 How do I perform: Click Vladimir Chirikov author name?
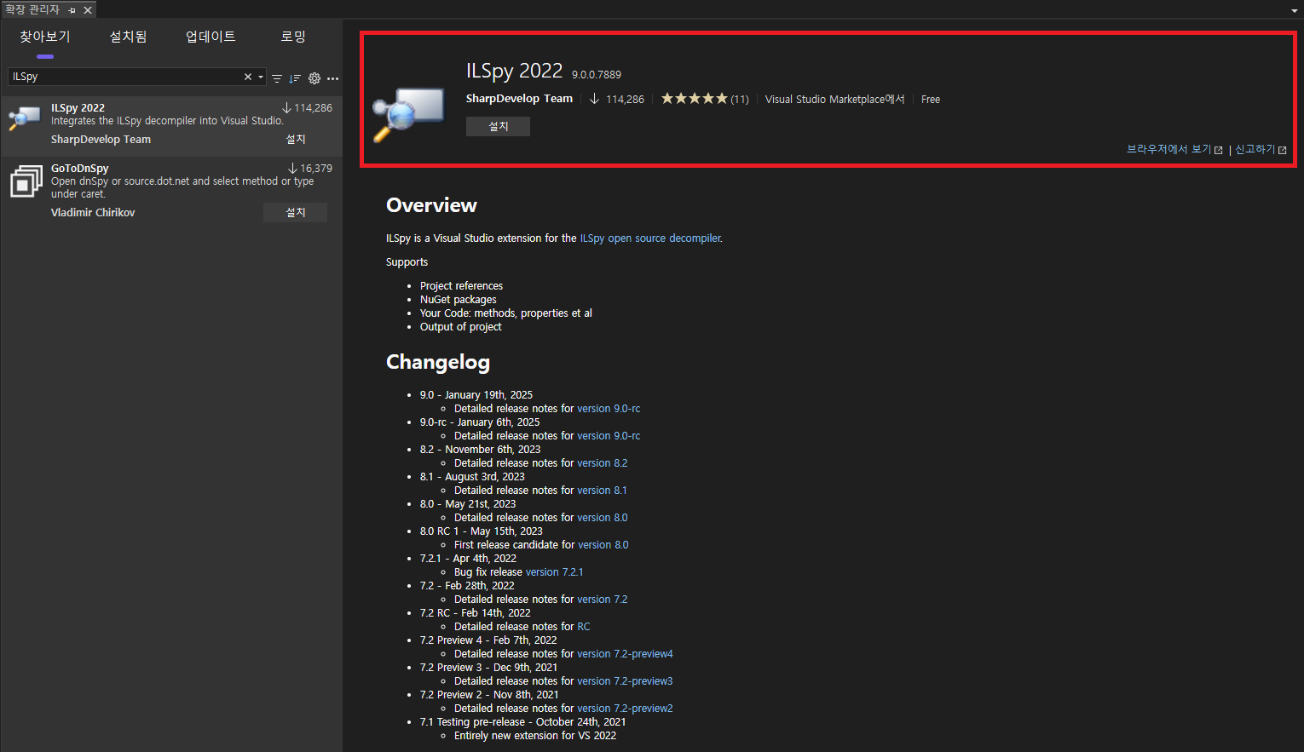click(x=93, y=213)
